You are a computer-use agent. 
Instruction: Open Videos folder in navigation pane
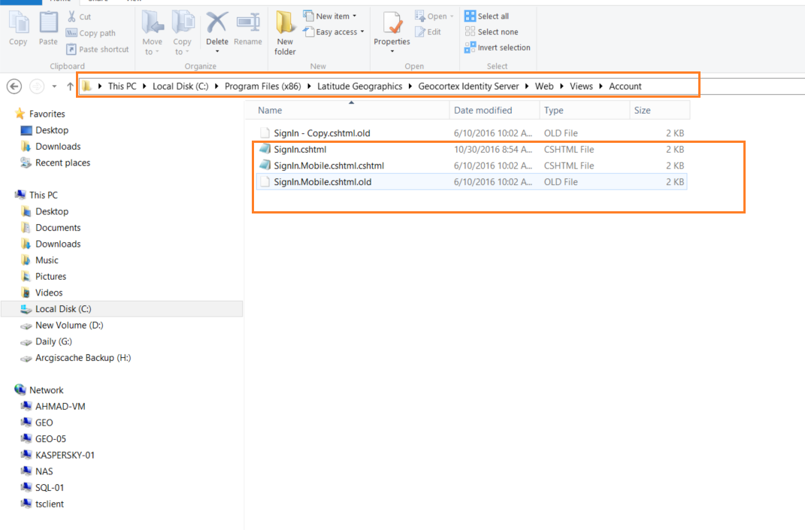pos(49,292)
